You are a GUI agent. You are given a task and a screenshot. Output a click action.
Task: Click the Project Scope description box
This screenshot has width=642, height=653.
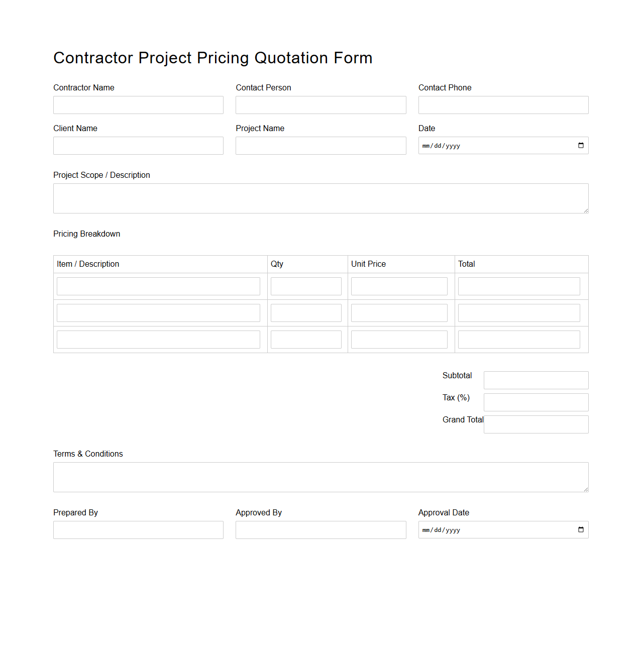320,198
